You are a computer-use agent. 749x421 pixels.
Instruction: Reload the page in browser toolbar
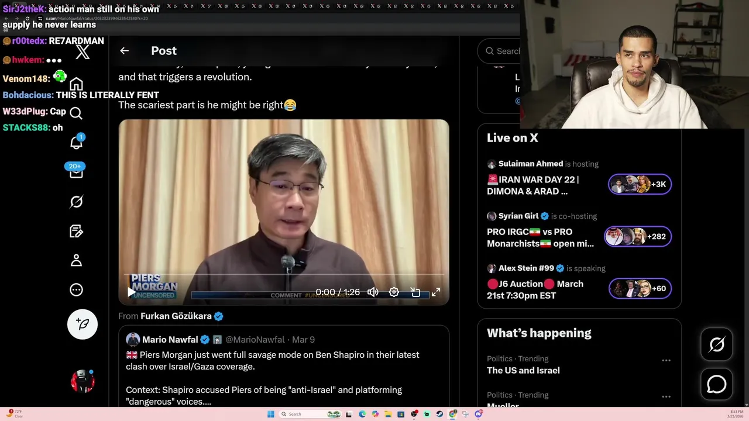tap(27, 18)
